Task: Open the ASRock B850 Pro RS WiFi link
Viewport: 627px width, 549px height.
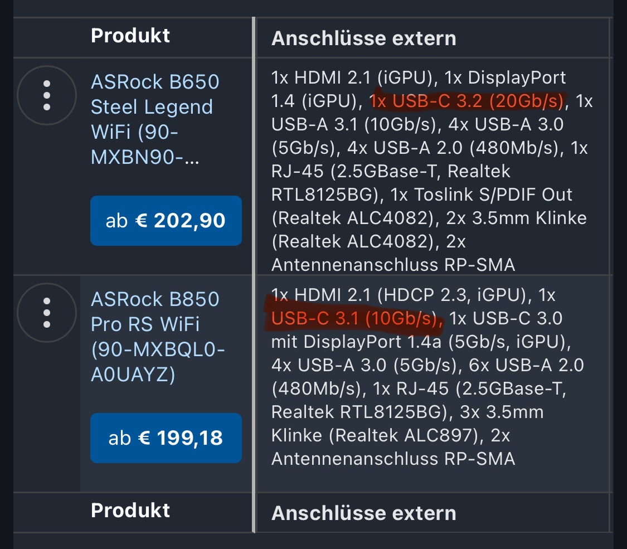Action: tap(158, 337)
